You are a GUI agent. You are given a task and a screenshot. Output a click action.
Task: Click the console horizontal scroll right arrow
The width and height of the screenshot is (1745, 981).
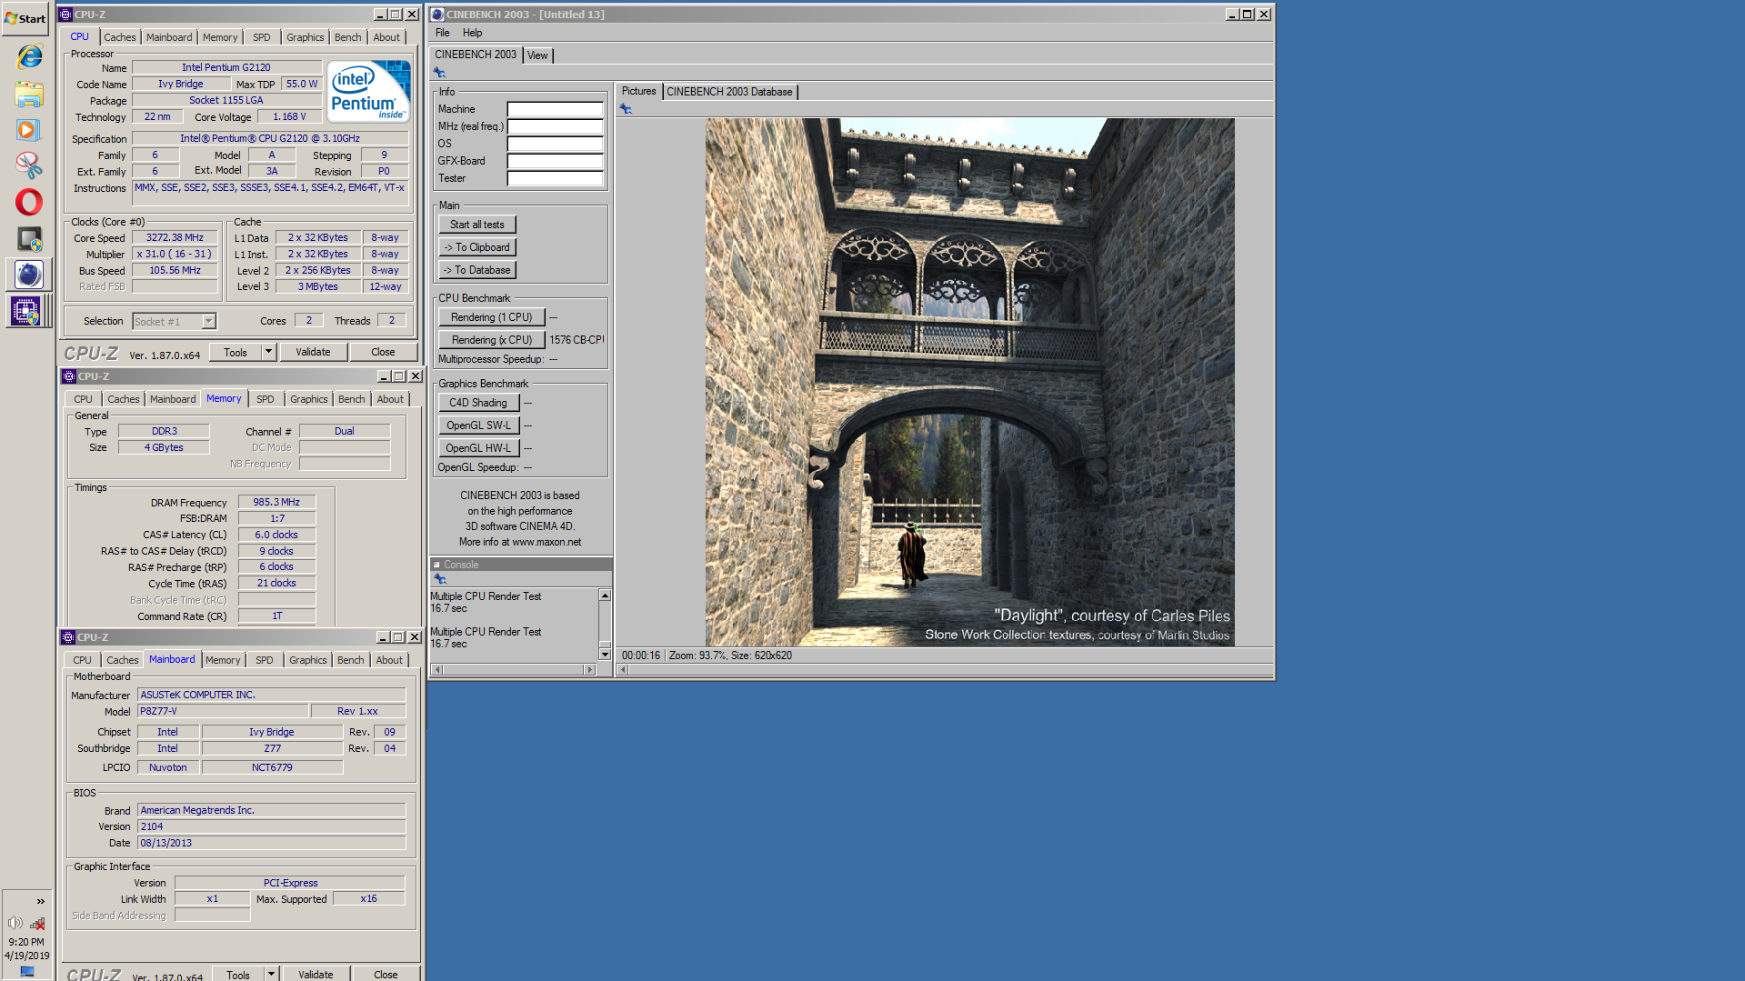tap(590, 670)
